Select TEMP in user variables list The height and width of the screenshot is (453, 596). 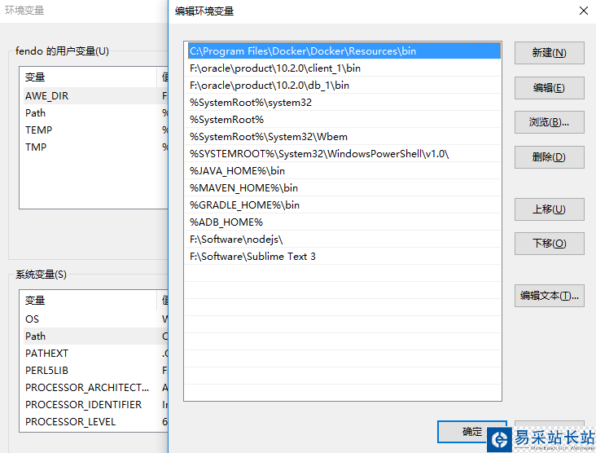(x=94, y=130)
